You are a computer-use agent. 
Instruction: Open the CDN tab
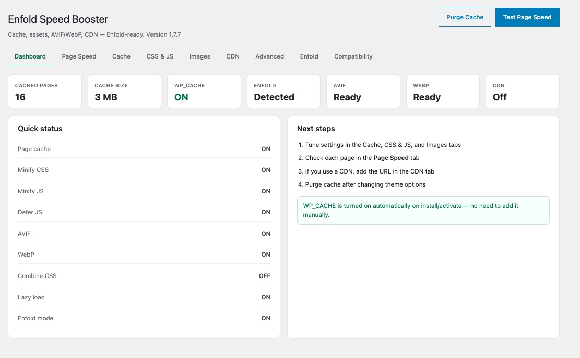(x=233, y=56)
